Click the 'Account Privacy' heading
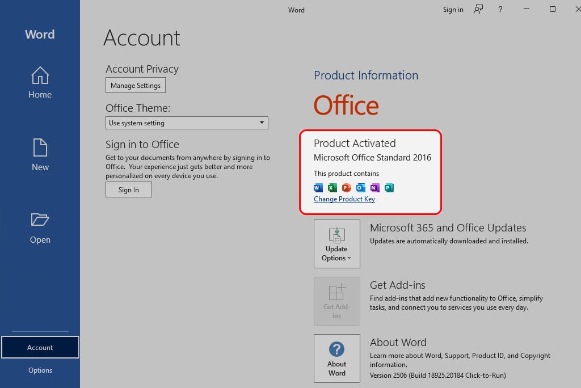 tap(142, 69)
